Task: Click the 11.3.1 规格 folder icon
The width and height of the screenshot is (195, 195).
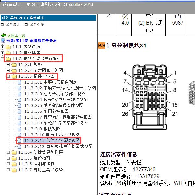Action: coord(14,65)
